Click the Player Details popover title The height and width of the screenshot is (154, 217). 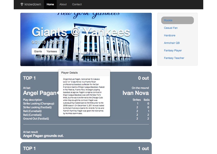coord(70,73)
